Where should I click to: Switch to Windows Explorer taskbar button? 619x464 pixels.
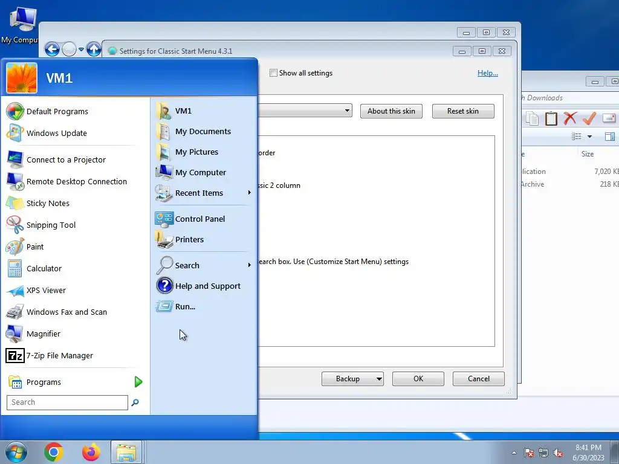coord(126,452)
